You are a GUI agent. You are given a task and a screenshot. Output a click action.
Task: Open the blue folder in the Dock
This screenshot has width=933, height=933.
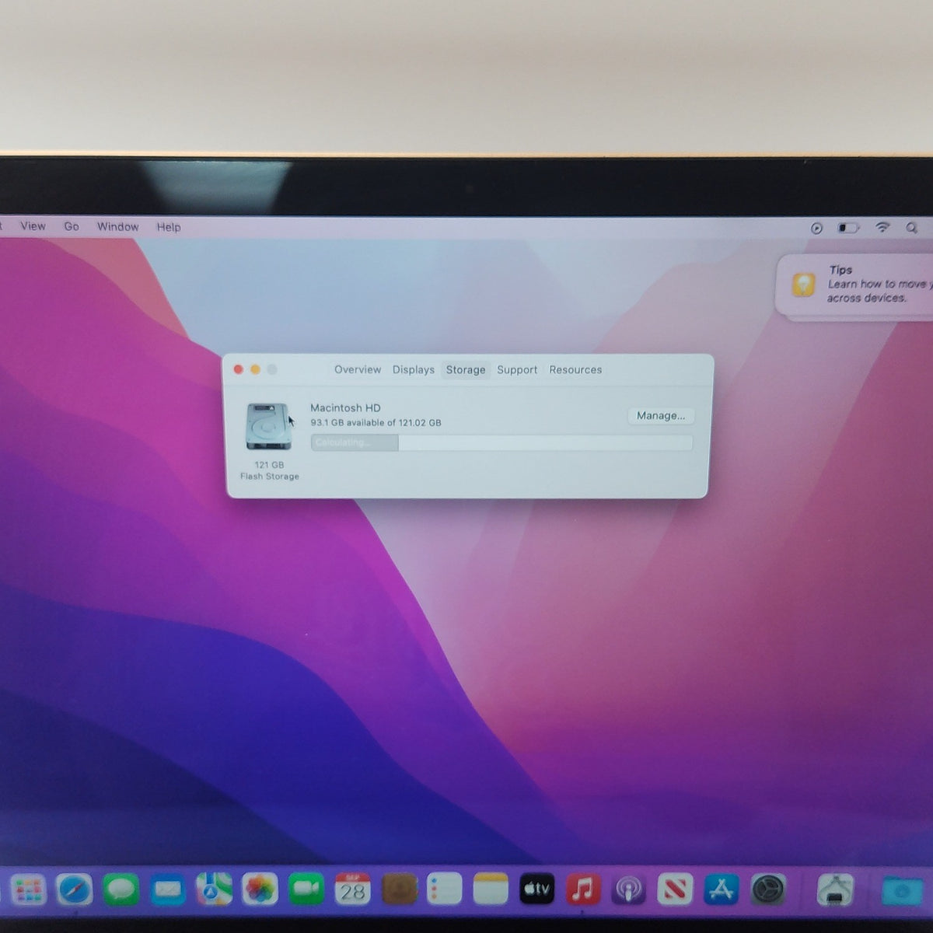tap(902, 891)
